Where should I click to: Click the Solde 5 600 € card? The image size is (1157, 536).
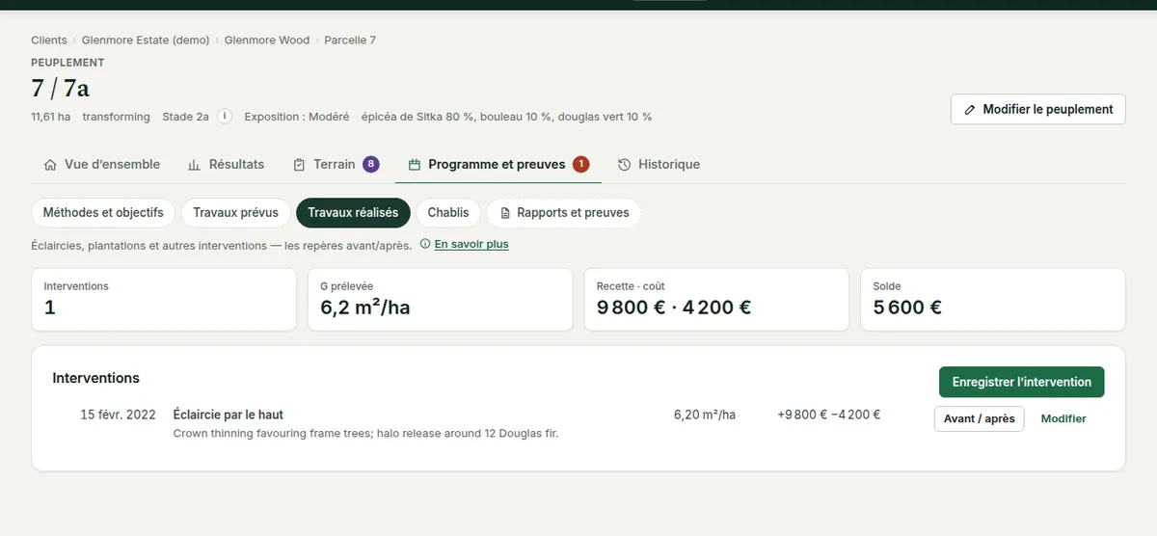(x=993, y=300)
